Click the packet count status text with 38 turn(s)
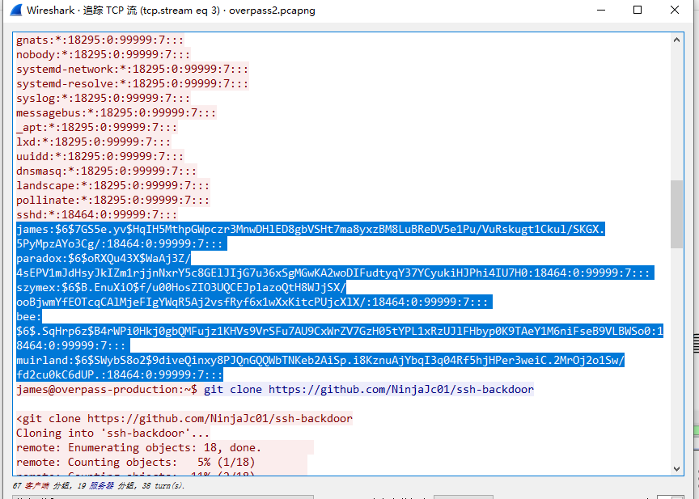The image size is (699, 499). click(x=99, y=485)
